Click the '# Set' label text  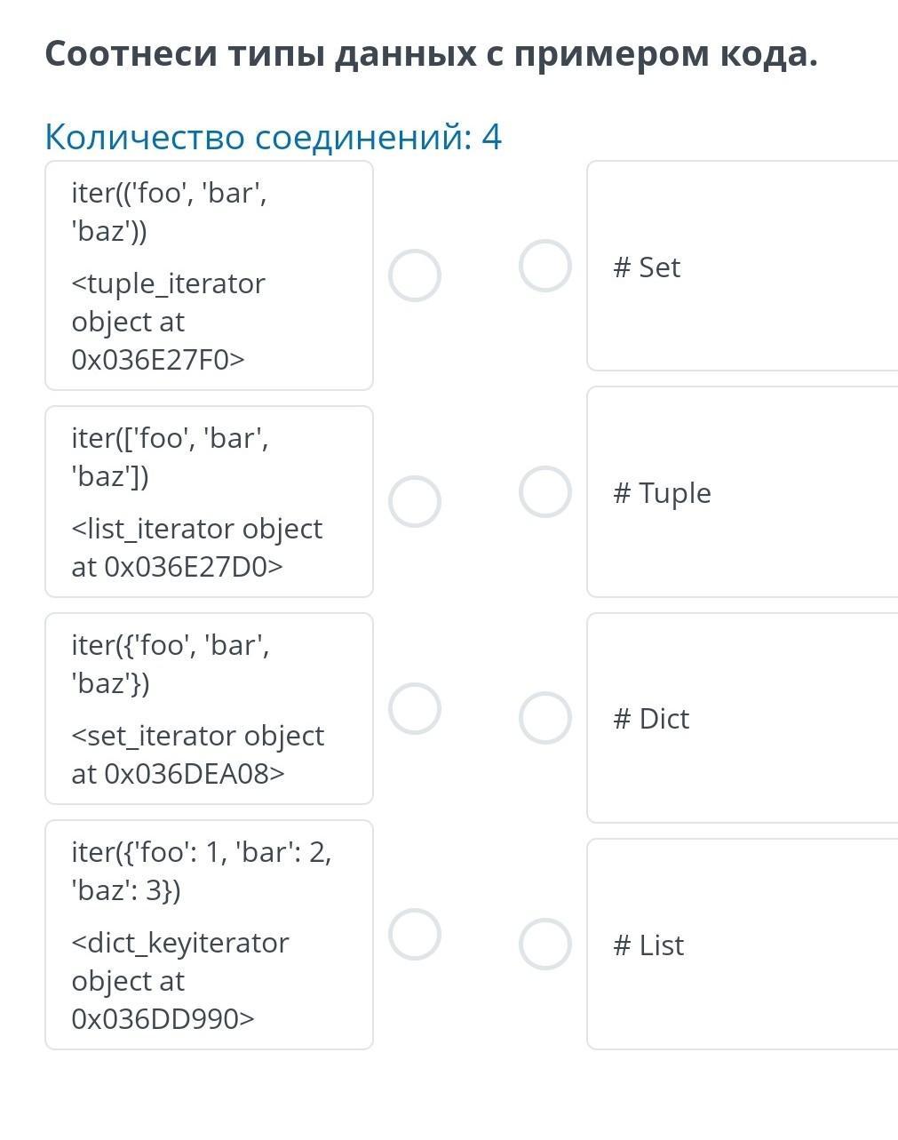point(647,267)
